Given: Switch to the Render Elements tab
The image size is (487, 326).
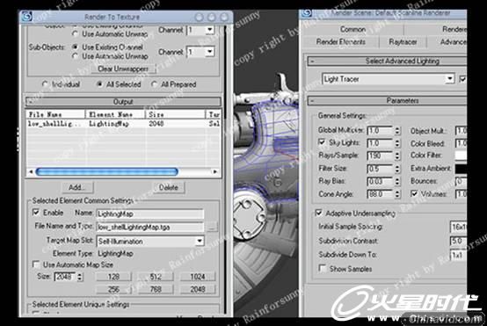Looking at the screenshot, I should [341, 42].
